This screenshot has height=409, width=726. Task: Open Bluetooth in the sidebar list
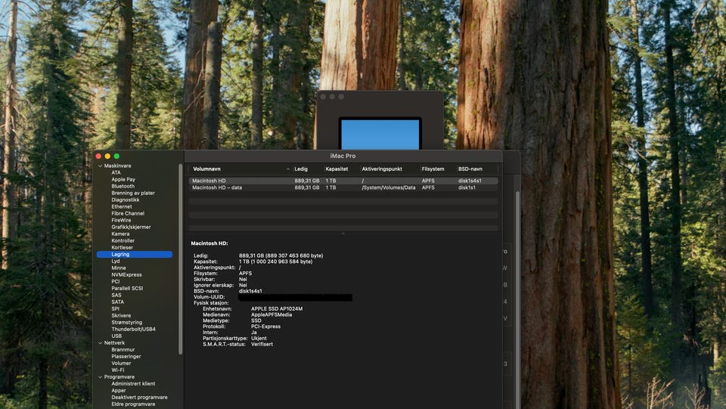[123, 186]
